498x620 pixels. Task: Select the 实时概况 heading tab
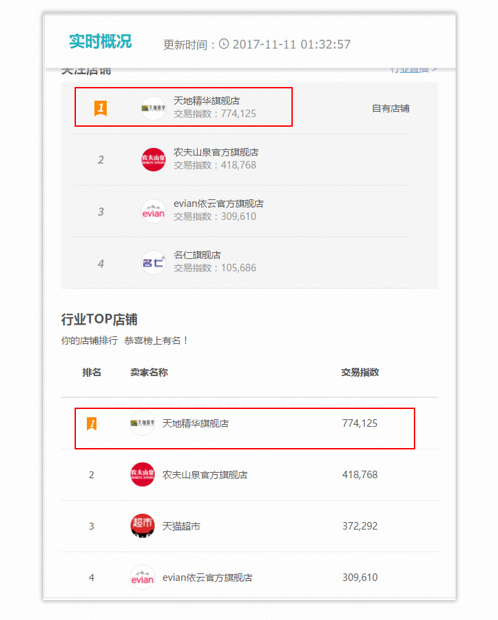click(101, 42)
